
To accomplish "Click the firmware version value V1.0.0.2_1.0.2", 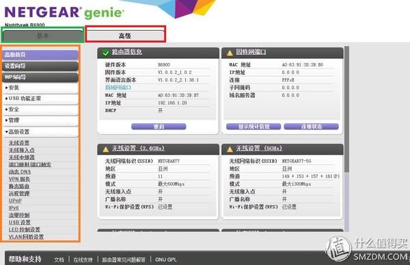I will pyautogui.click(x=175, y=73).
